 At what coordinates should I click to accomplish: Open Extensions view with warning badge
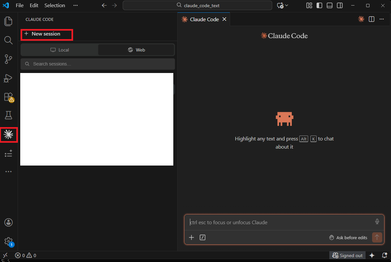9,97
